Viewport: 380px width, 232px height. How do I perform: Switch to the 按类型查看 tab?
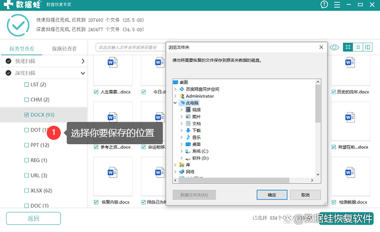(22, 49)
